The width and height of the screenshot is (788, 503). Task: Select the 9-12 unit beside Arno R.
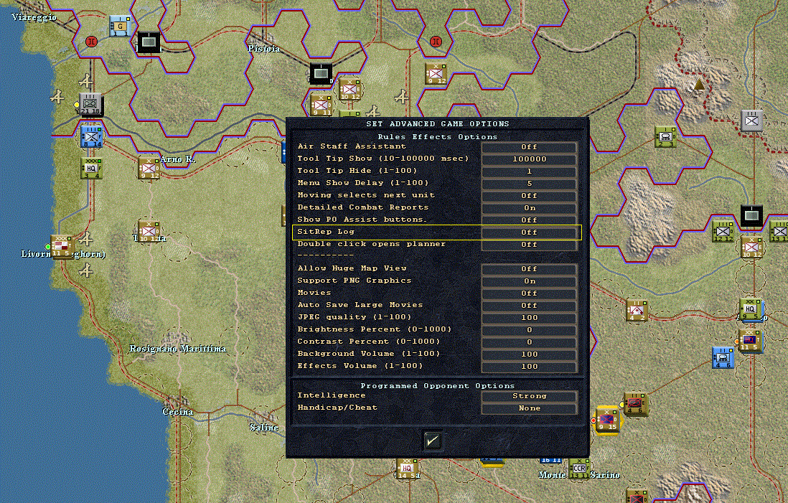tap(149, 169)
